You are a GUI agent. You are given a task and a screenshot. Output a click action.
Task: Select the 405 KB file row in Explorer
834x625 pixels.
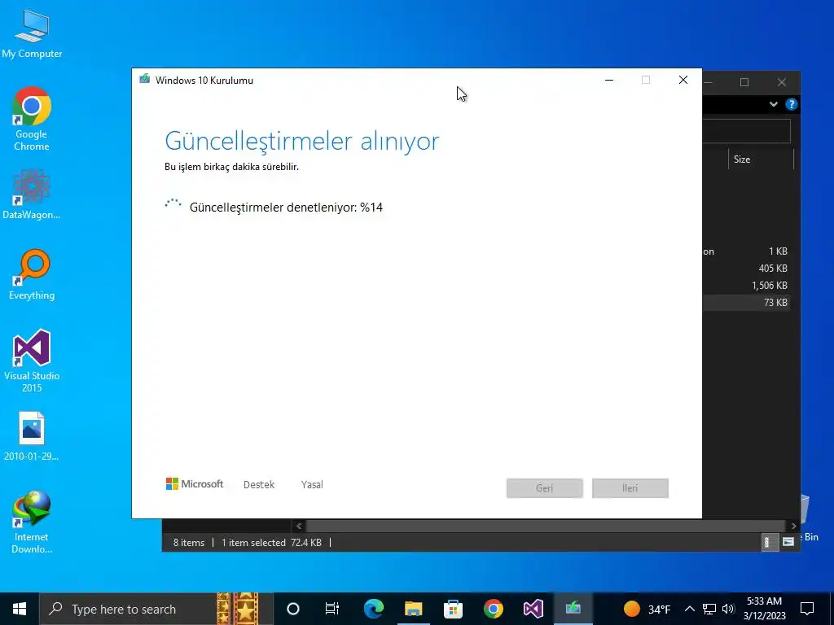[746, 269]
